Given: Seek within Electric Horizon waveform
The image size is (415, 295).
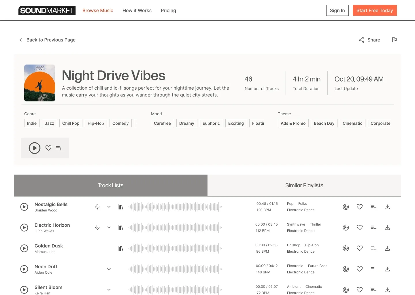Looking at the screenshot, I should click(175, 228).
